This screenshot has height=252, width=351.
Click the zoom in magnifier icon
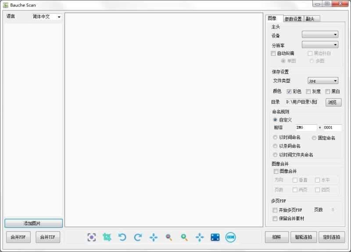point(184,237)
